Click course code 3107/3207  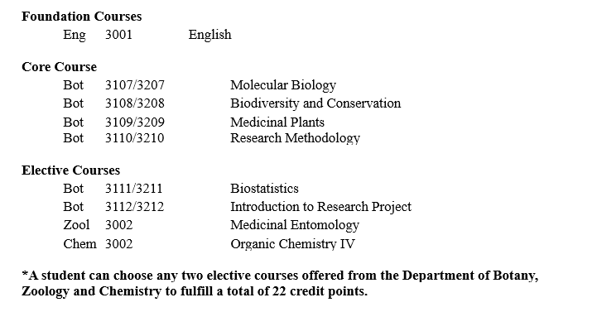pyautogui.click(x=134, y=85)
